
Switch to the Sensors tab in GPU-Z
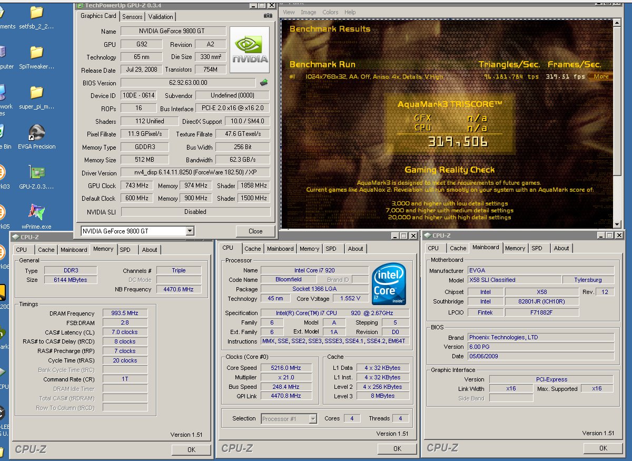(132, 16)
